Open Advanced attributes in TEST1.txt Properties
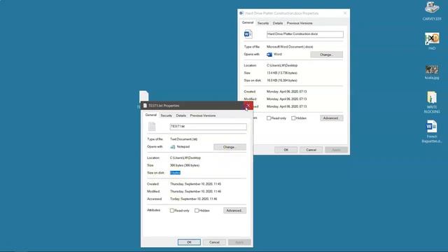448x252 pixels. click(234, 211)
